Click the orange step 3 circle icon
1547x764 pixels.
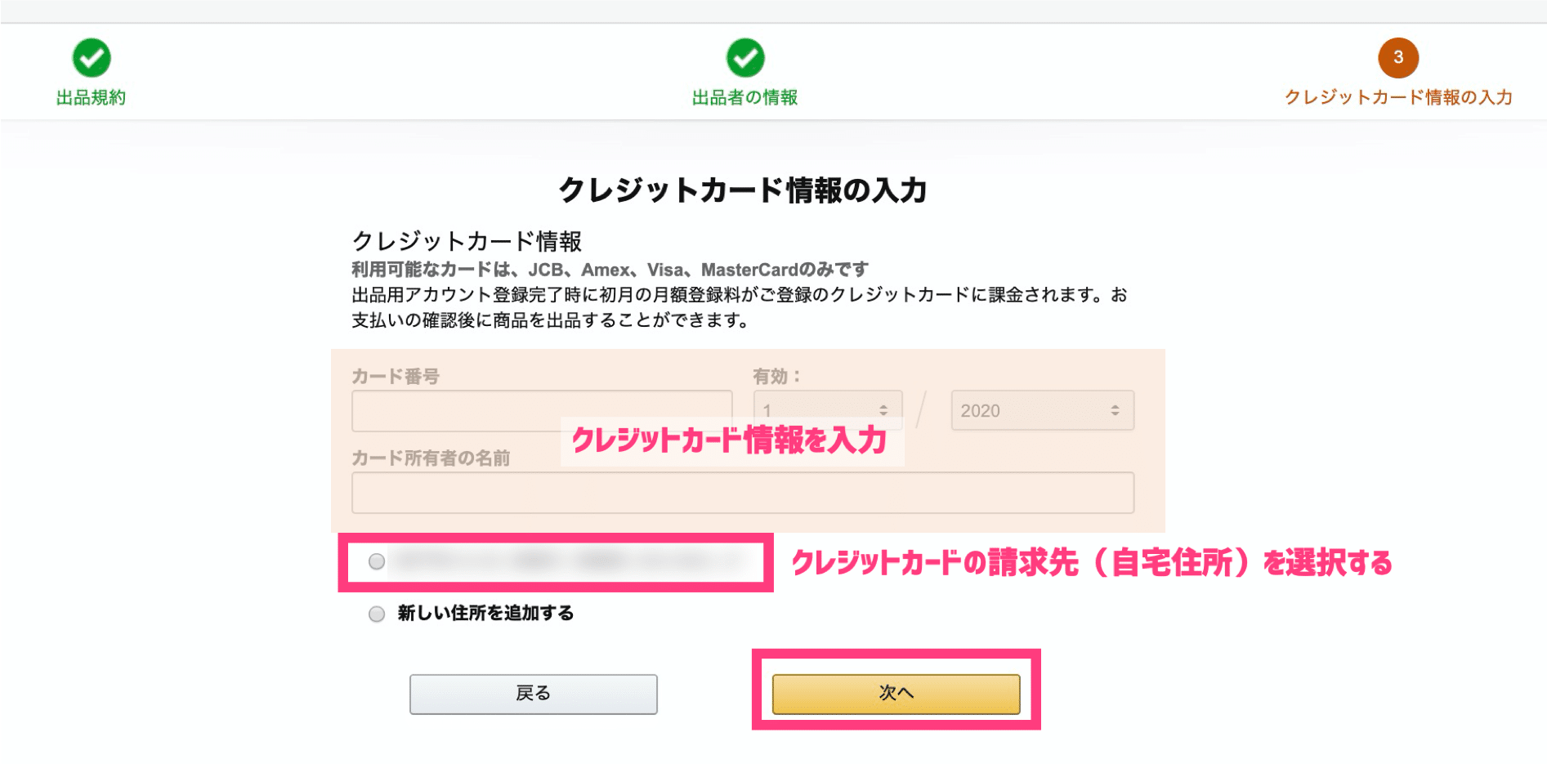[x=1398, y=58]
